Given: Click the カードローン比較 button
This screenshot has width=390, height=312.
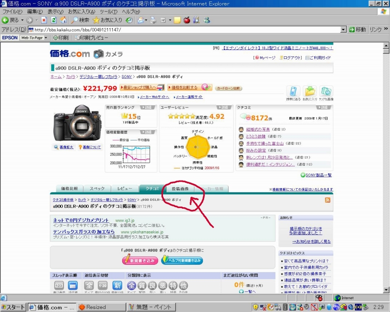Looking at the screenshot, I should (229, 88).
